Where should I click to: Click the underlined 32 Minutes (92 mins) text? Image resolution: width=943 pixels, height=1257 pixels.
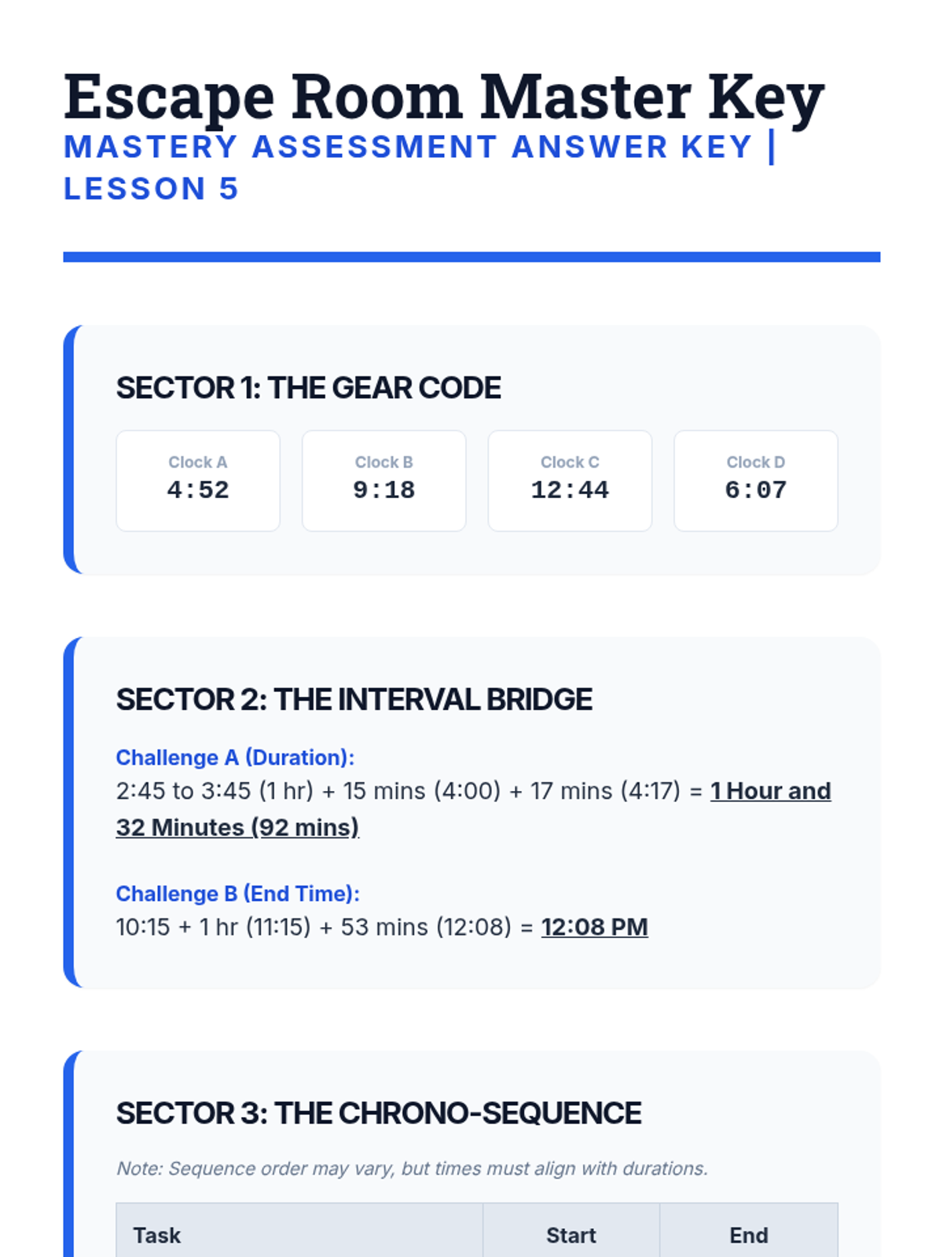237,827
